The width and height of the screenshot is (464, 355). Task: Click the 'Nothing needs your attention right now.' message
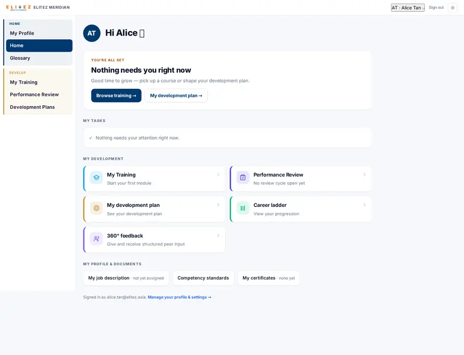(137, 138)
